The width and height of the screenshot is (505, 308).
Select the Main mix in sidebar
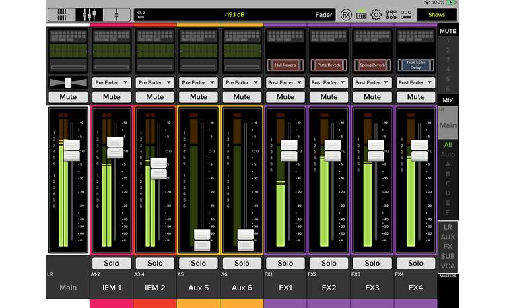point(448,123)
